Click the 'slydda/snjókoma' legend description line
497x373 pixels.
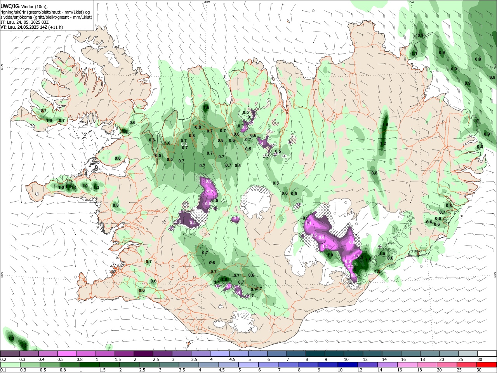point(46,17)
